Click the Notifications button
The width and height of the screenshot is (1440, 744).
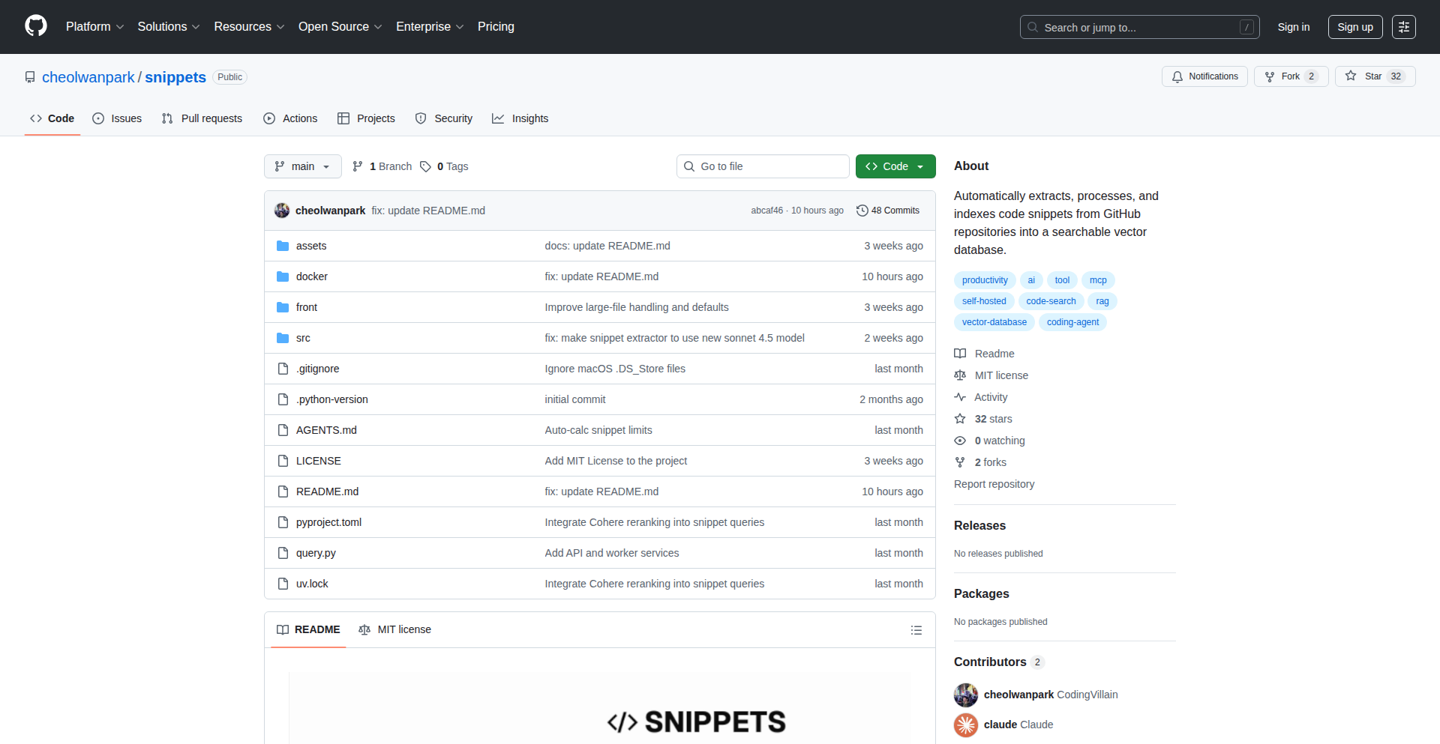point(1204,76)
